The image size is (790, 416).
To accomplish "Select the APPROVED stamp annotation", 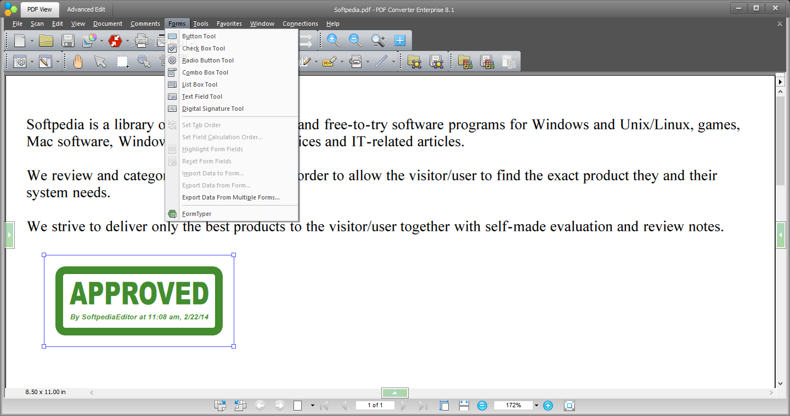I will click(x=139, y=300).
